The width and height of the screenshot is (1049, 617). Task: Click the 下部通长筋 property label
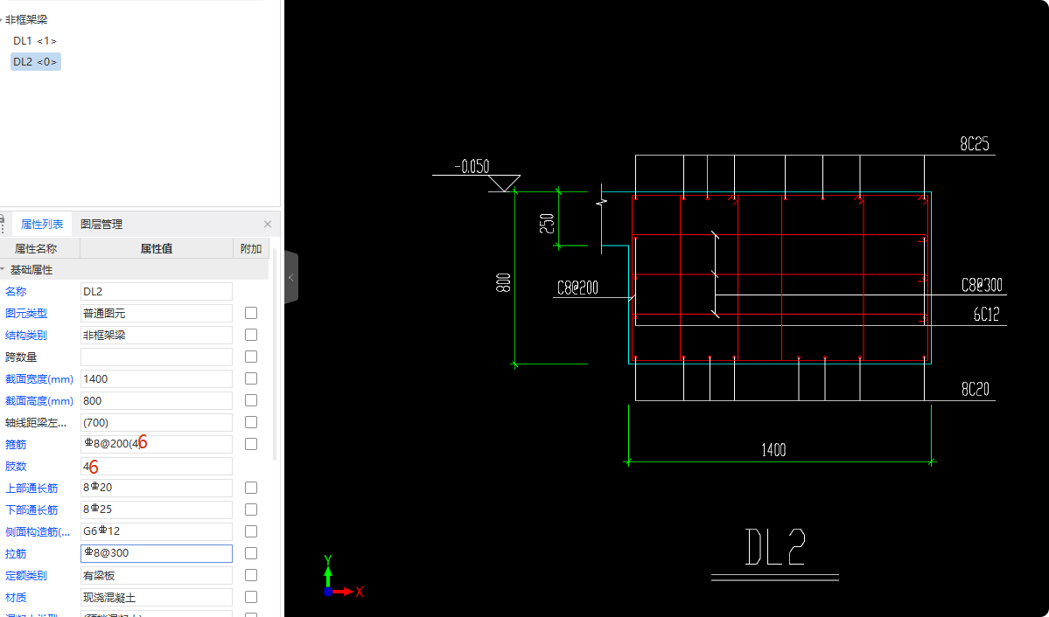[31, 510]
